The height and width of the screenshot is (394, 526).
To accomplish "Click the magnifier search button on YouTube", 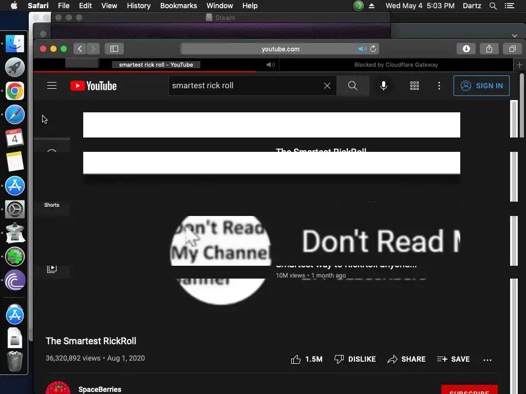I will tap(352, 86).
